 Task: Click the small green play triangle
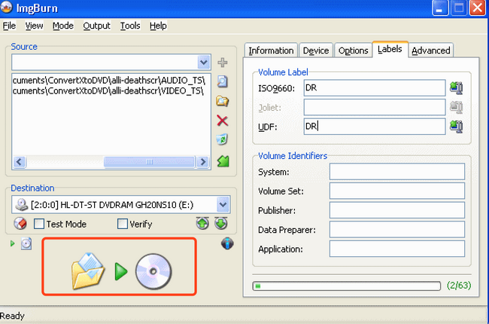[13, 243]
